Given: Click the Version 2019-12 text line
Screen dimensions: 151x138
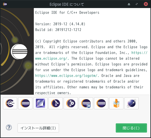Looking at the screenshot, I should pos(60,24).
